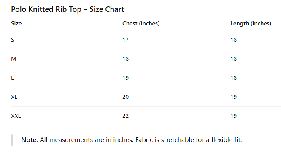Select the Size column header
The image size is (281, 153).
pyautogui.click(x=16, y=23)
